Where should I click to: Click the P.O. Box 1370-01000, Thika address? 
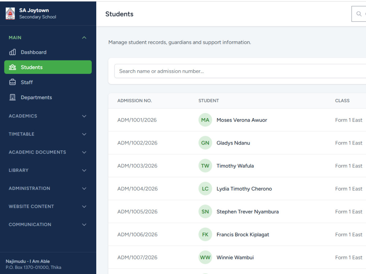coord(33,267)
